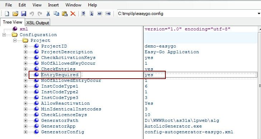Screen dimensions: 261x139
Task: Click the C:\tmp\lp\easygo.config path field
Action: point(187,14)
